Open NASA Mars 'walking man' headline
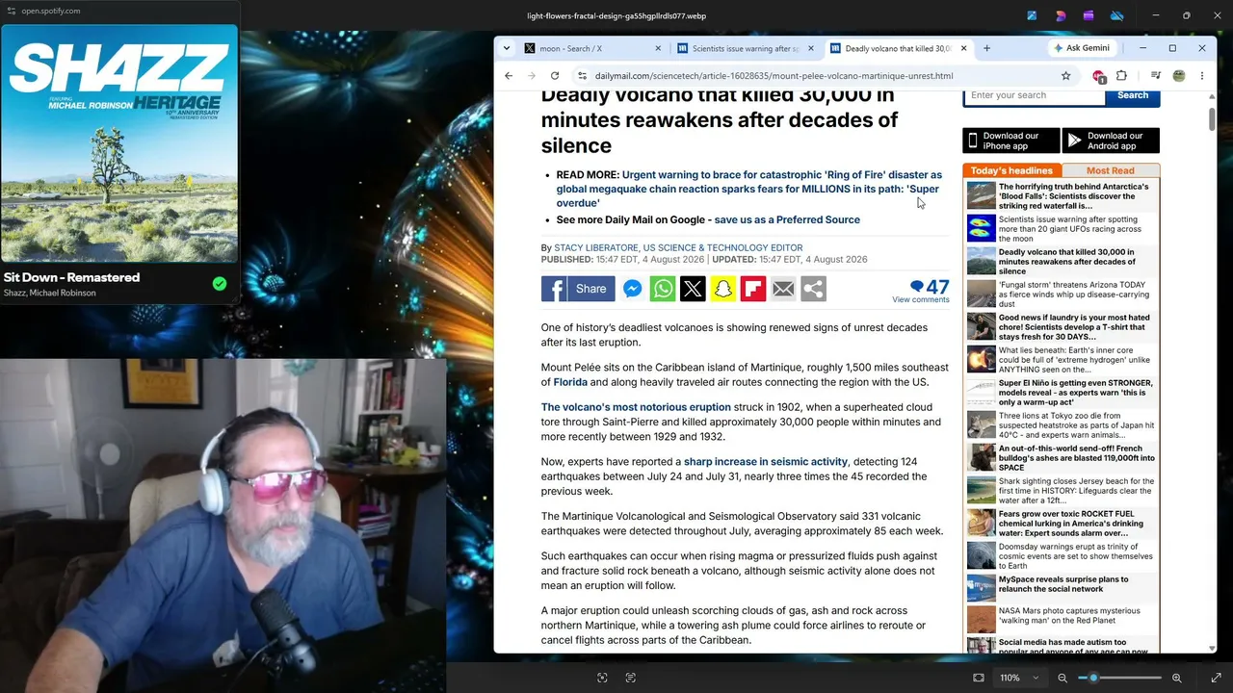This screenshot has width=1233, height=693. point(1069,616)
